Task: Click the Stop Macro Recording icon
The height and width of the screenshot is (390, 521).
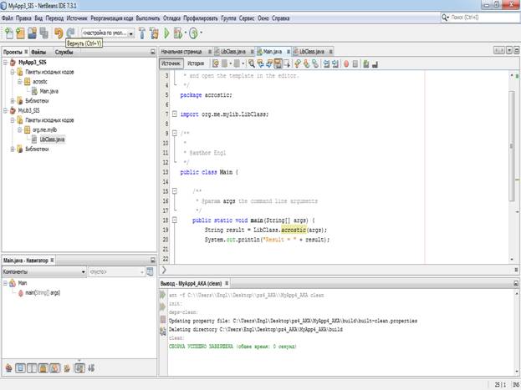Action: click(355, 63)
